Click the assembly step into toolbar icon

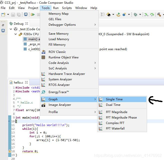(x=146, y=14)
